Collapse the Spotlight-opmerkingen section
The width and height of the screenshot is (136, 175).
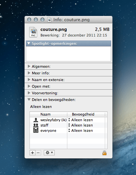tap(29, 44)
